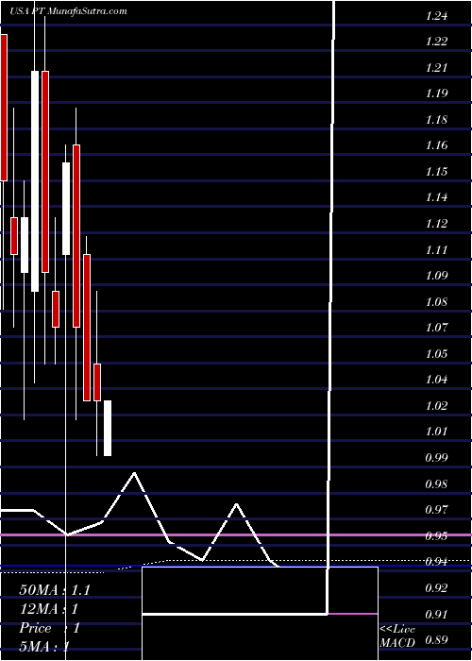The image size is (472, 661).
Task: Click the USA PT MunafaSutra.com chart title
Action: (68, 11)
